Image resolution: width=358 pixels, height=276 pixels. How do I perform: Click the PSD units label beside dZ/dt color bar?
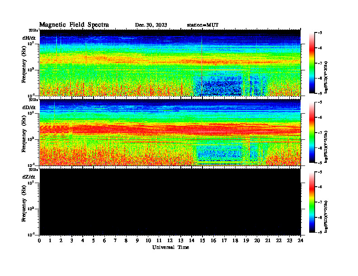326,216
